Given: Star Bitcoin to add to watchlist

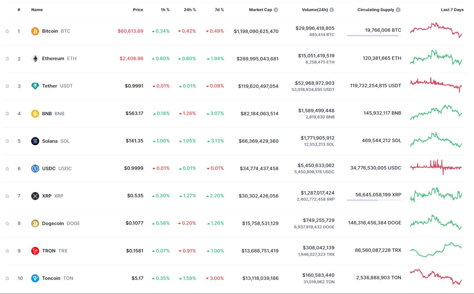Looking at the screenshot, I should [7, 31].
